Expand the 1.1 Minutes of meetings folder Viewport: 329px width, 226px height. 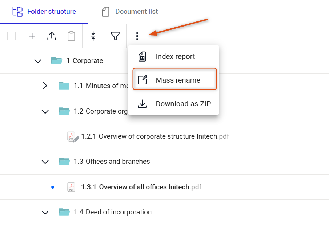pyautogui.click(x=45, y=86)
